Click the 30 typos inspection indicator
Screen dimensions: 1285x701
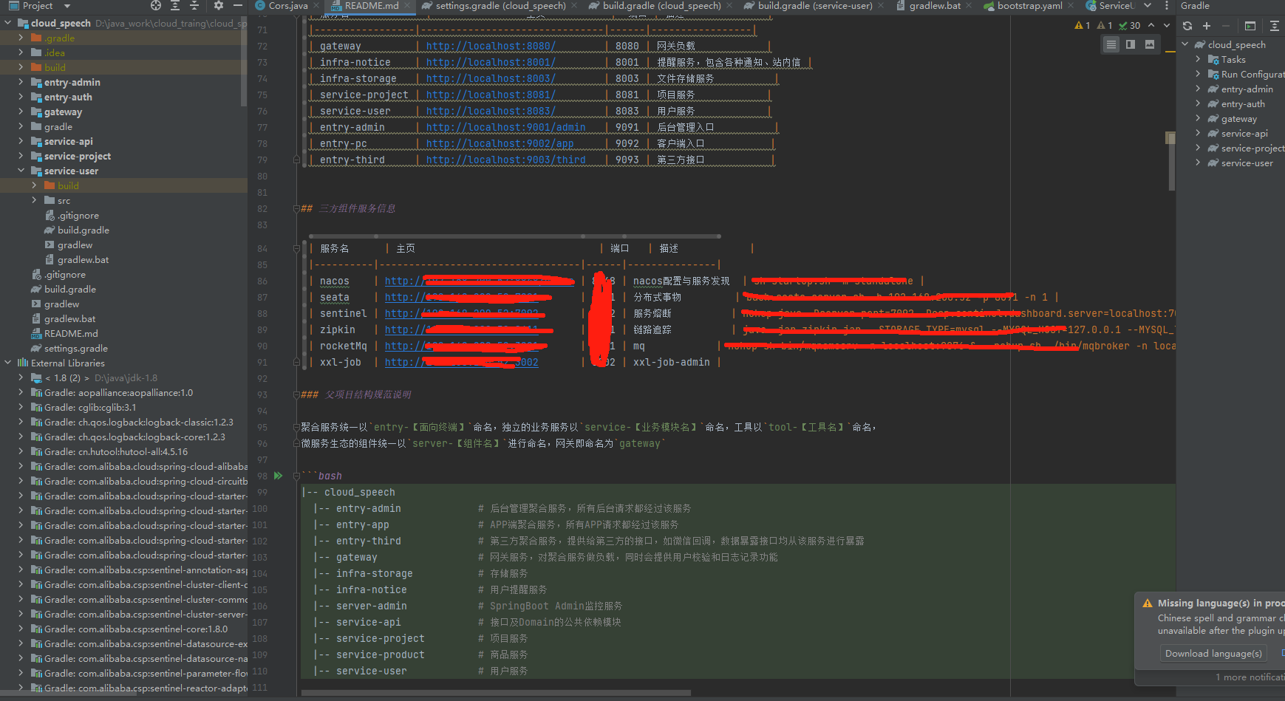(x=1130, y=25)
